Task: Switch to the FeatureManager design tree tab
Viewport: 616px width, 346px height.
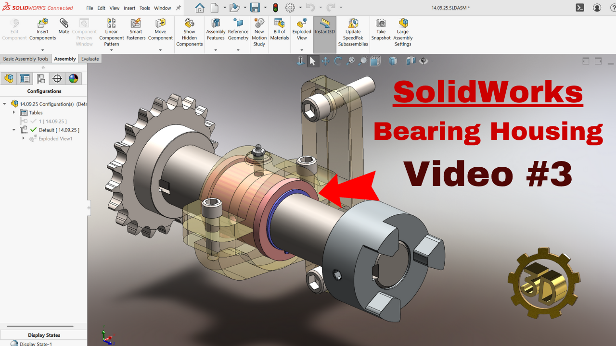Action: tap(9, 79)
